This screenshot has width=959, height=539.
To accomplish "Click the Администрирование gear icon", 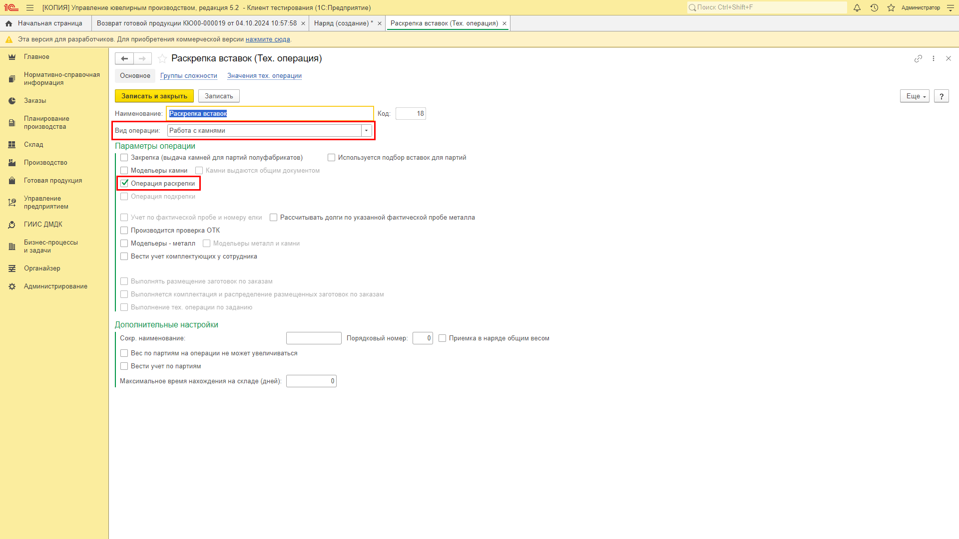I will tap(12, 286).
